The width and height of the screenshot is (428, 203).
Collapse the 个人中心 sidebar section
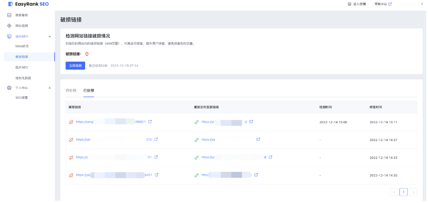click(x=49, y=88)
